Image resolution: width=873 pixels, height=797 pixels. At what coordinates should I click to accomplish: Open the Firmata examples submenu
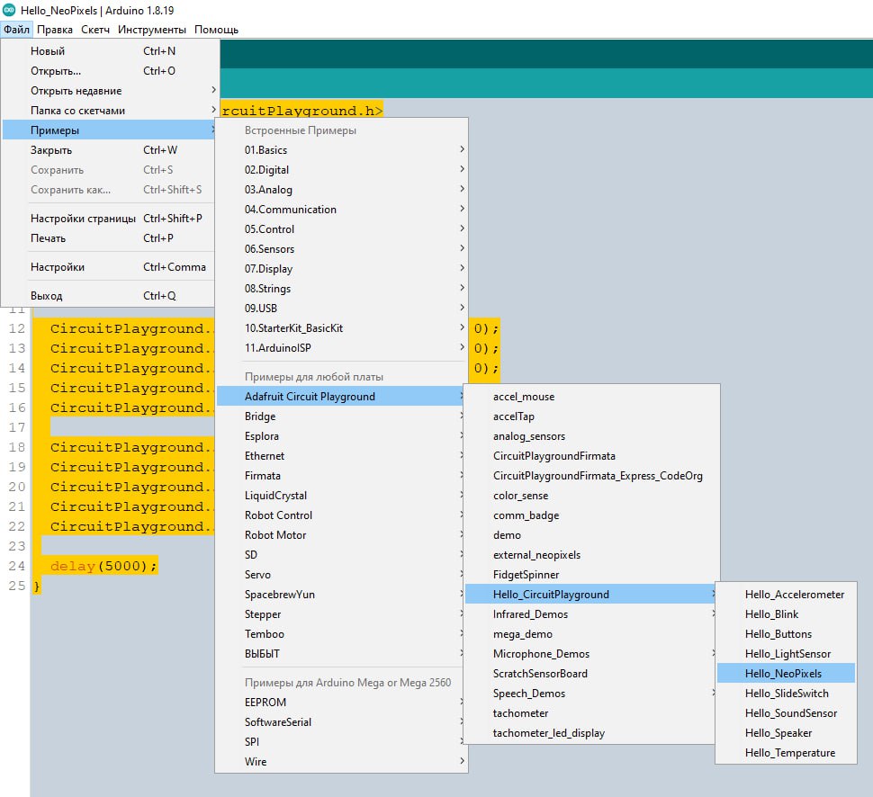341,475
